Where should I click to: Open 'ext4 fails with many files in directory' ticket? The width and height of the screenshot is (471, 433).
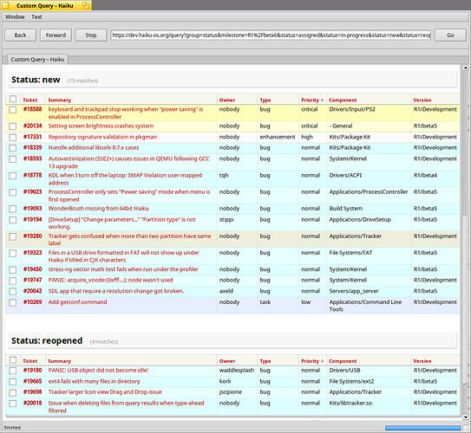point(94,381)
